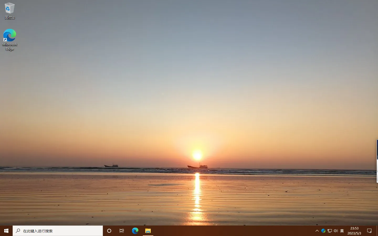Open the network status tray icon
378x236 pixels.
click(x=329, y=231)
